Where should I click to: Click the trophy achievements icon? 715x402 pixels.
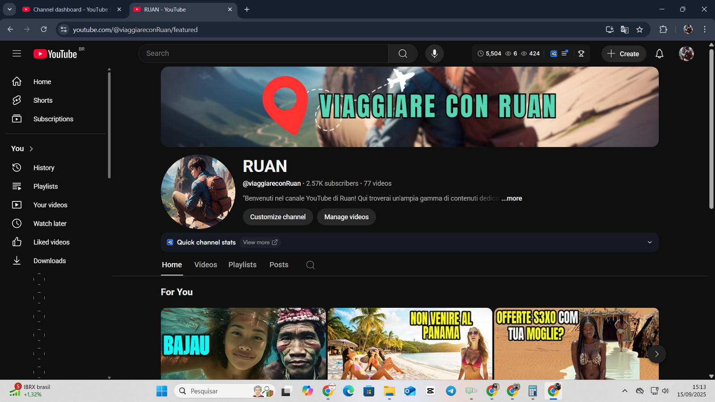click(581, 54)
